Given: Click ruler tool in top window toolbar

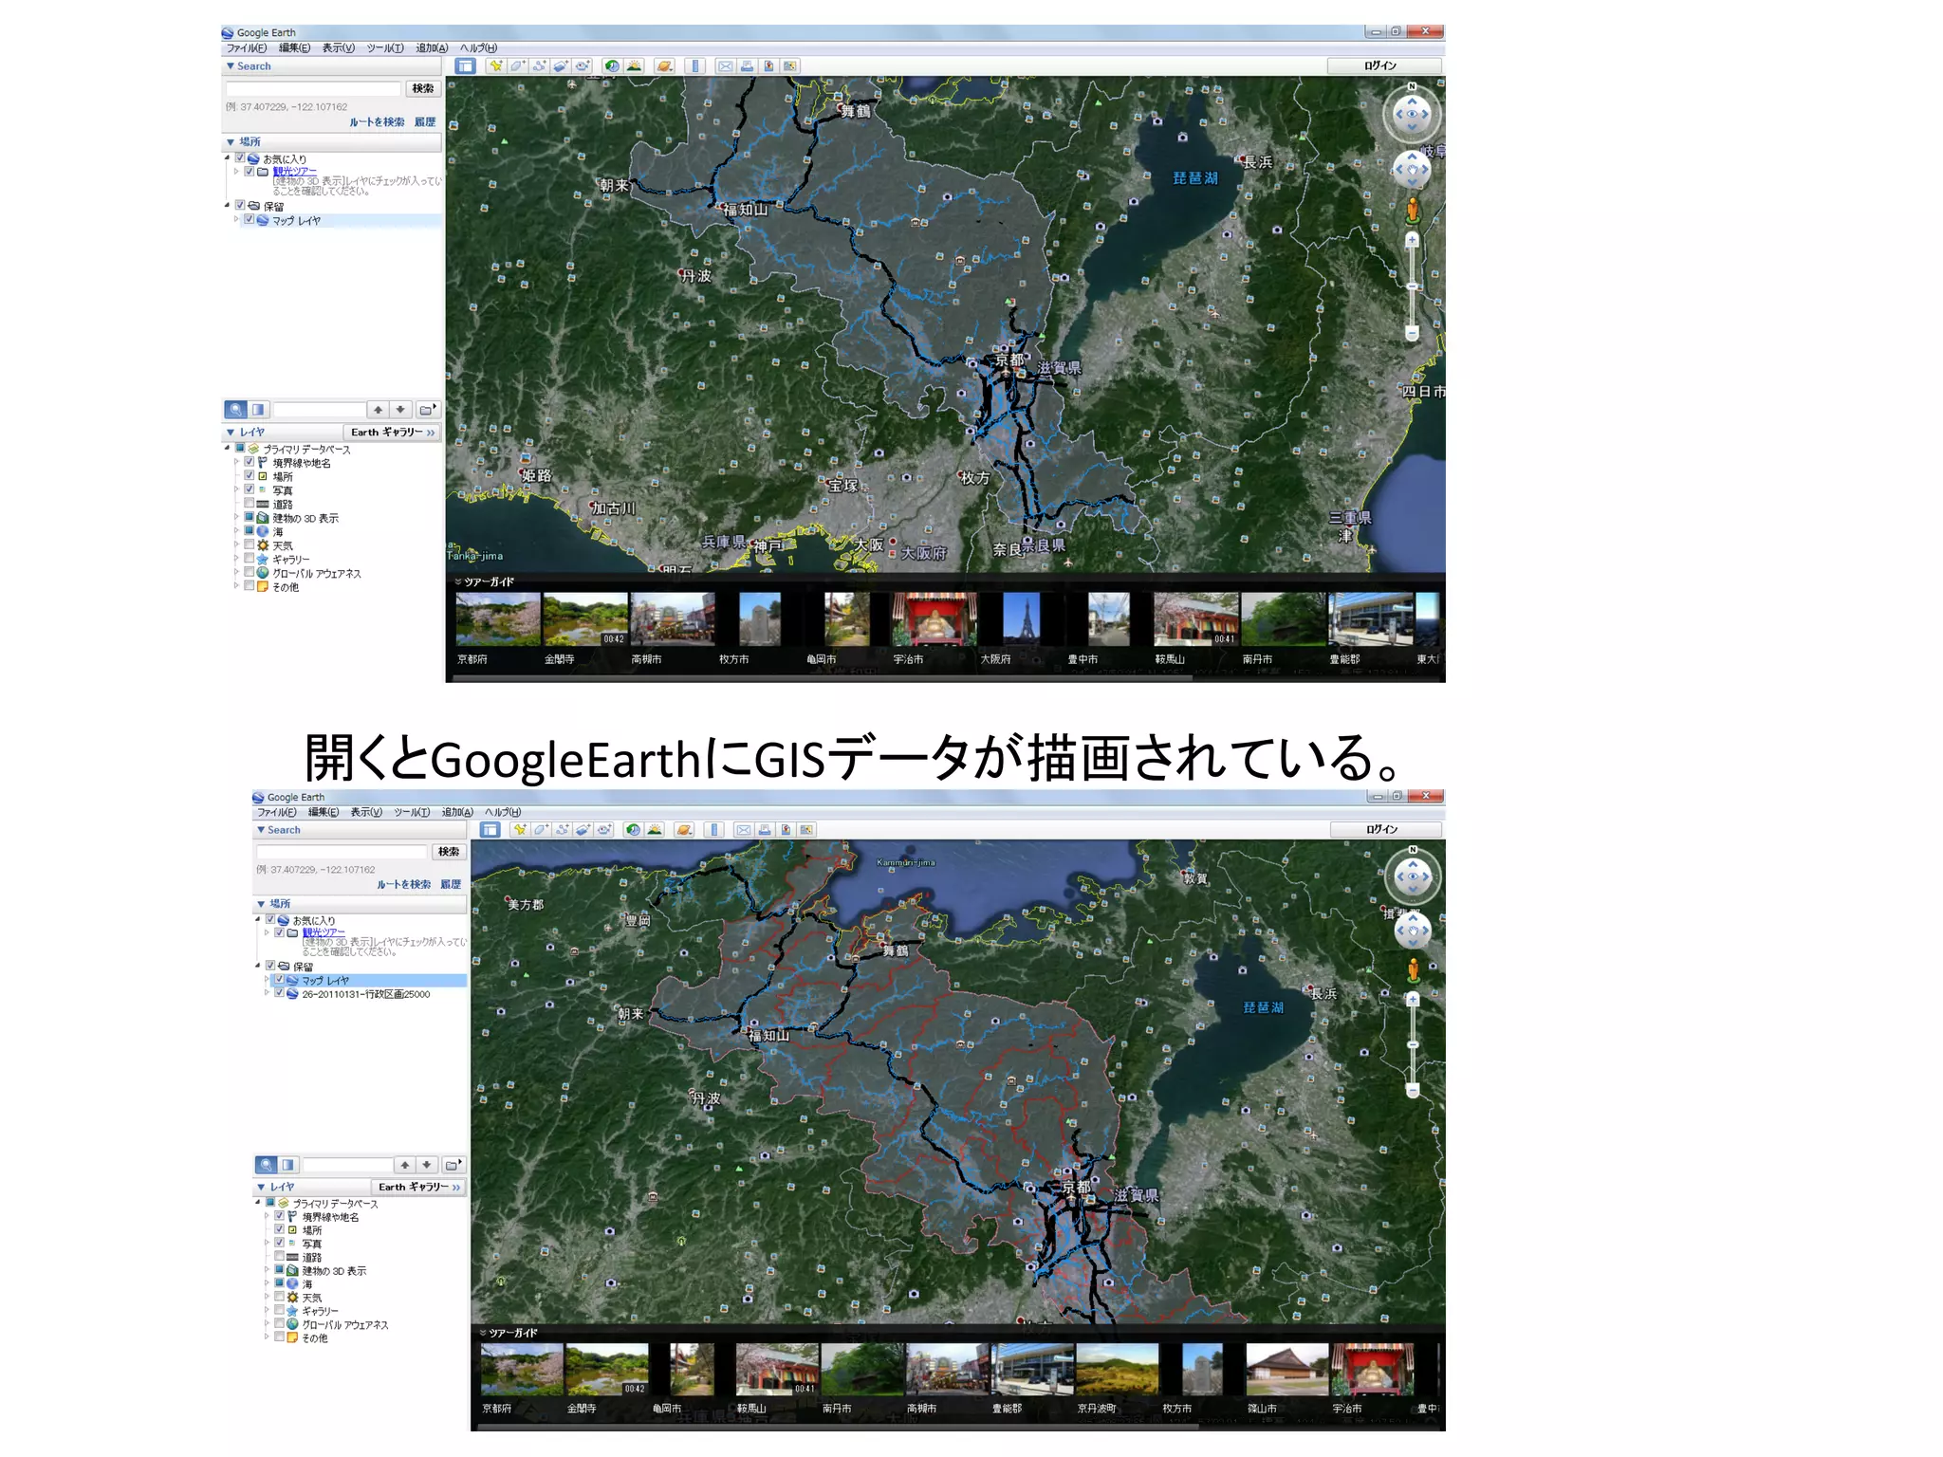Looking at the screenshot, I should tap(695, 66).
